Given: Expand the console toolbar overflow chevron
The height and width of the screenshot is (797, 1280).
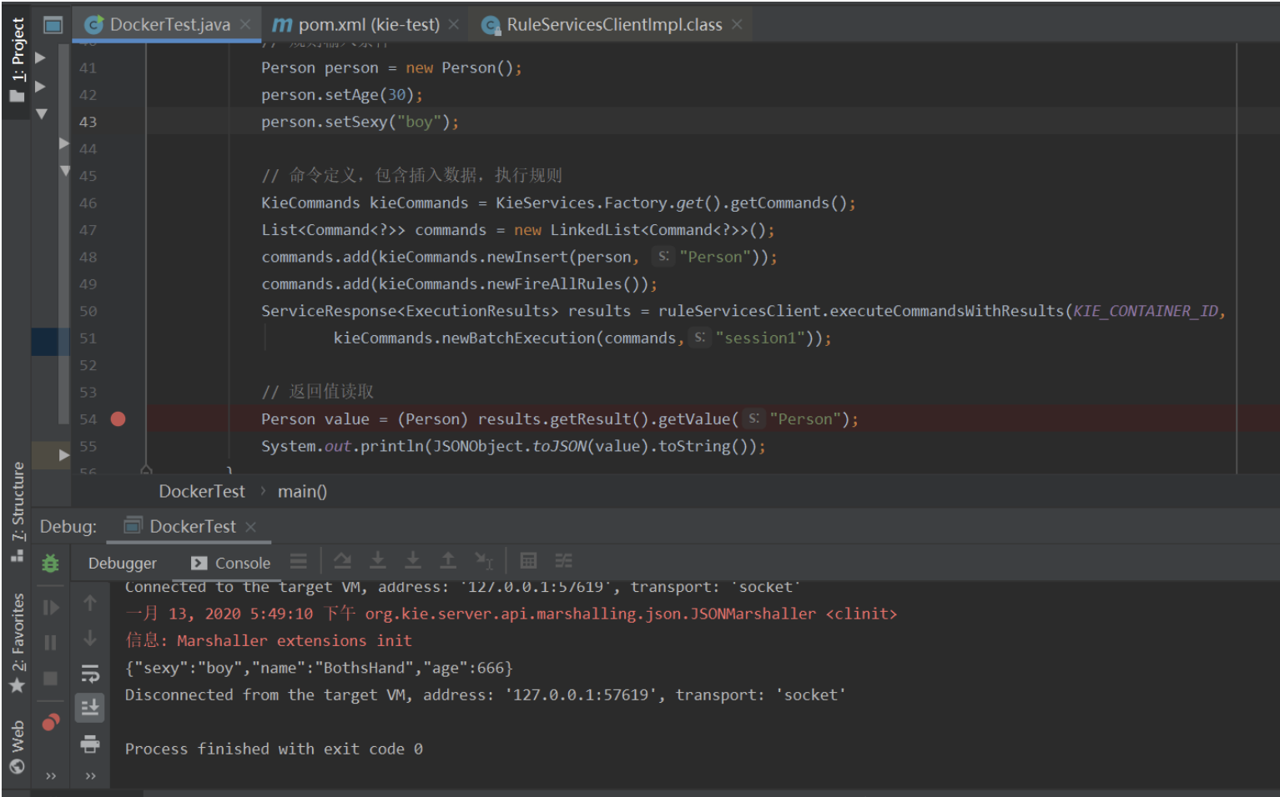Looking at the screenshot, I should click(x=90, y=776).
